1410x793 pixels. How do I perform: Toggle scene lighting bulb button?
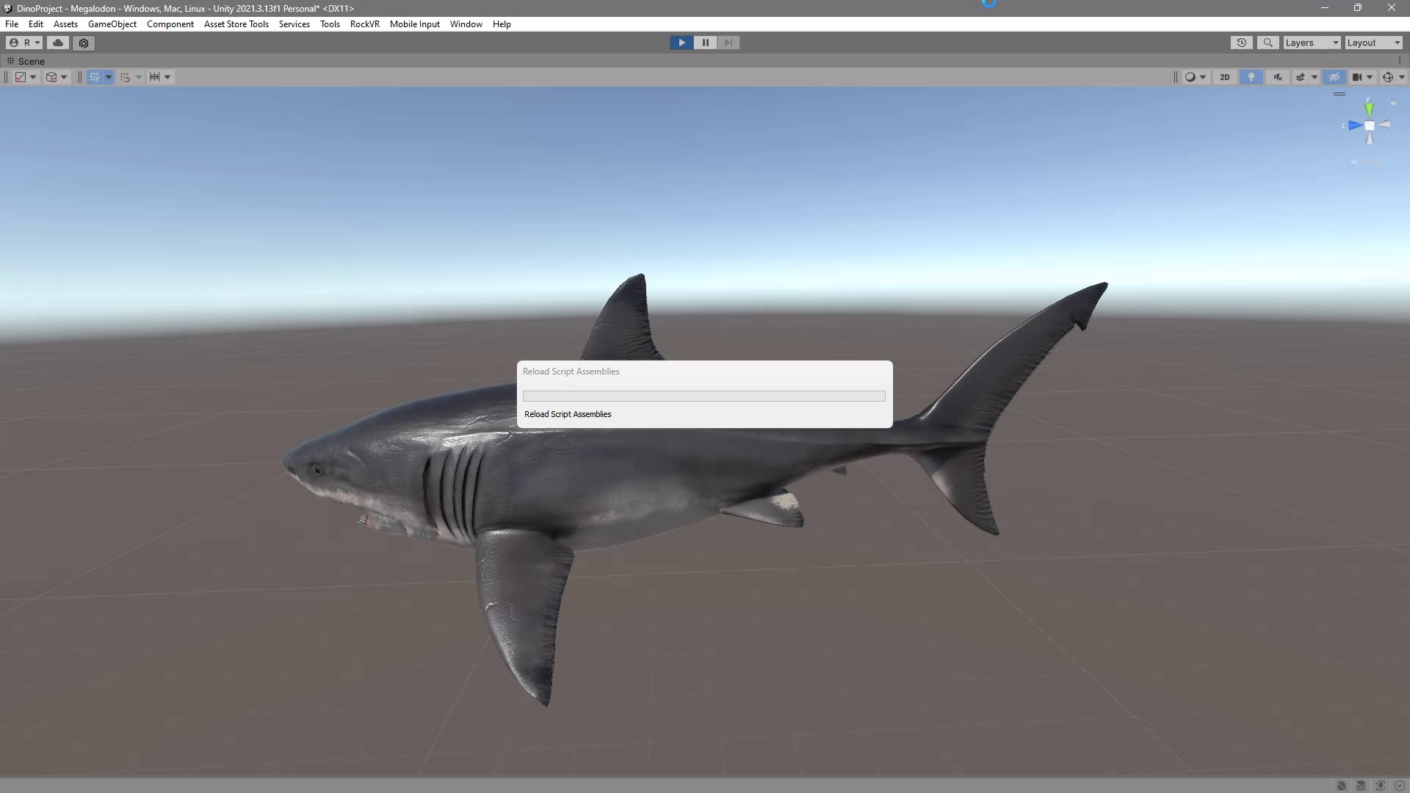coord(1251,77)
